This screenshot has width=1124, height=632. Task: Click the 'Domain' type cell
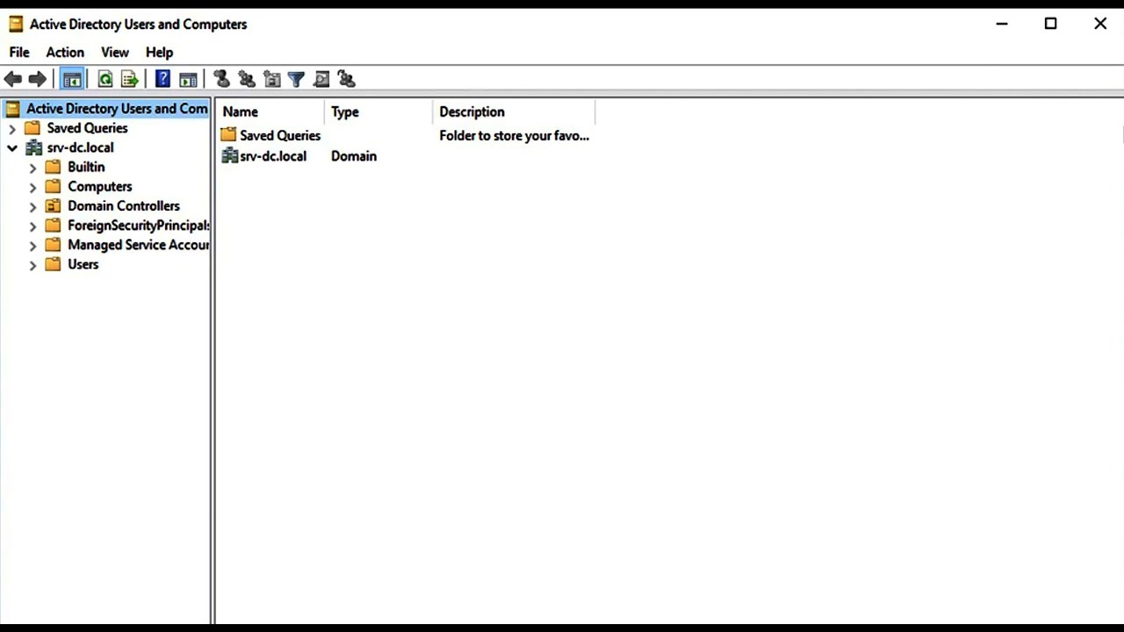click(354, 156)
